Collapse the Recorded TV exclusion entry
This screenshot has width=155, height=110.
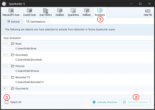pyautogui.click(x=5, y=77)
